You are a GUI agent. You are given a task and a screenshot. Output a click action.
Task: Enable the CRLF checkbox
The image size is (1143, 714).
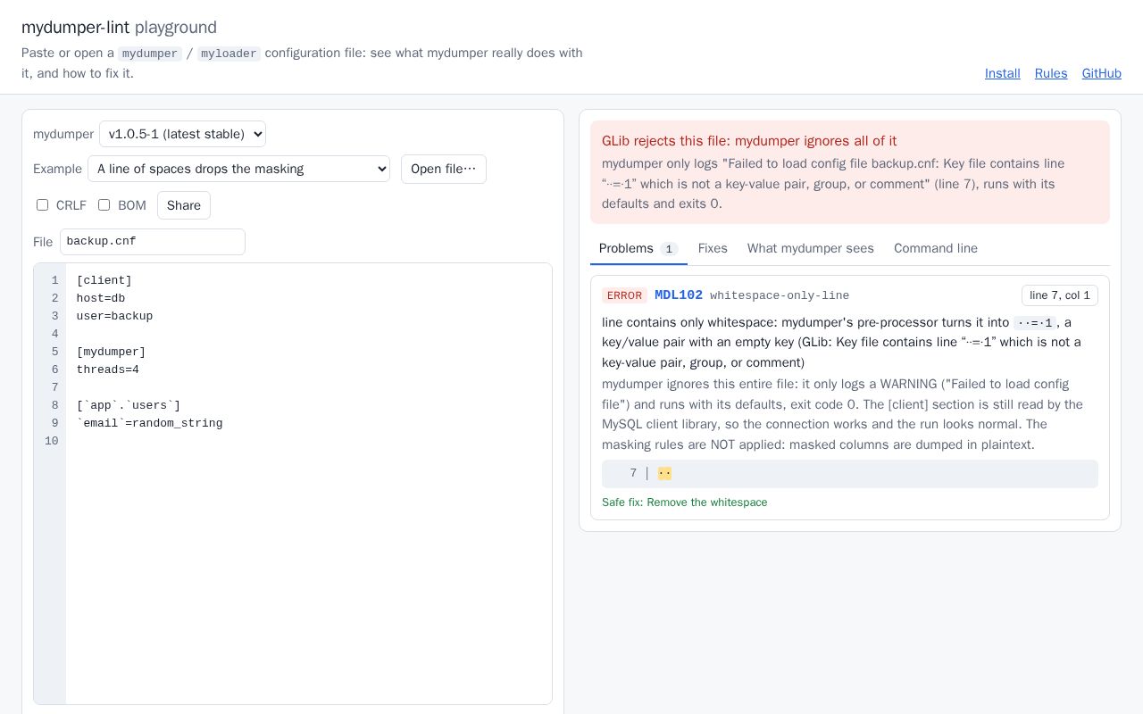42,205
